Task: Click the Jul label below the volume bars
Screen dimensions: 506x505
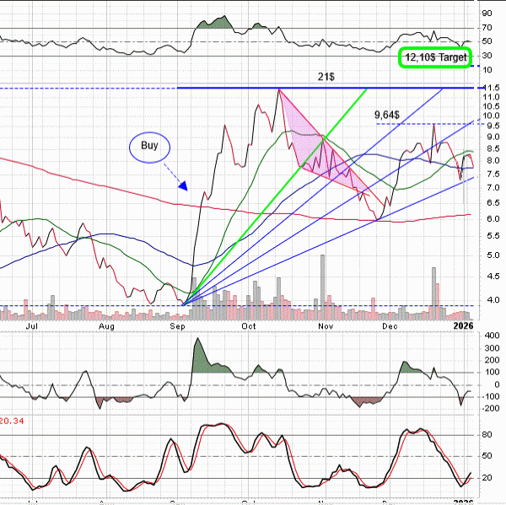Action: [33, 324]
